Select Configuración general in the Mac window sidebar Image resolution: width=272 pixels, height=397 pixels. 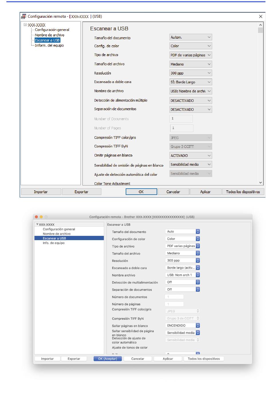click(x=59, y=229)
